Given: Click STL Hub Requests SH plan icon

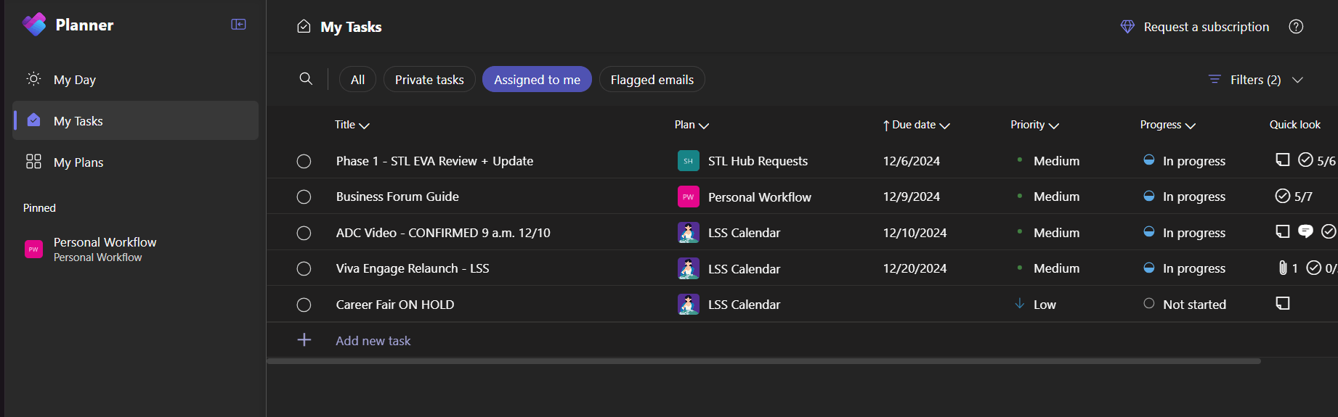Looking at the screenshot, I should pos(688,161).
